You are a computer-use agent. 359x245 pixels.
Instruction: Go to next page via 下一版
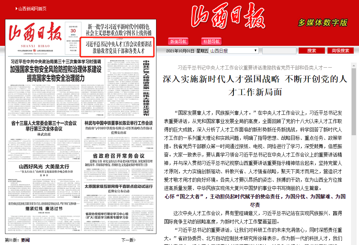click(x=128, y=240)
